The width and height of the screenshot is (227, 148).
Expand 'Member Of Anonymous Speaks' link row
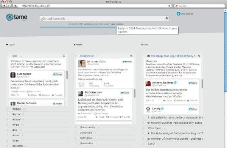click(173, 139)
